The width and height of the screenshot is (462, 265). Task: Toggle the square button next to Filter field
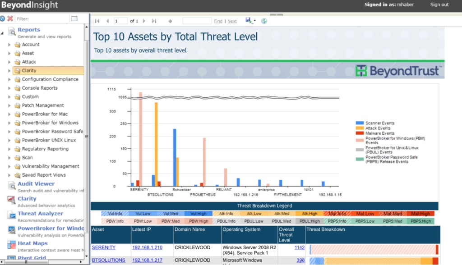[x=74, y=18]
